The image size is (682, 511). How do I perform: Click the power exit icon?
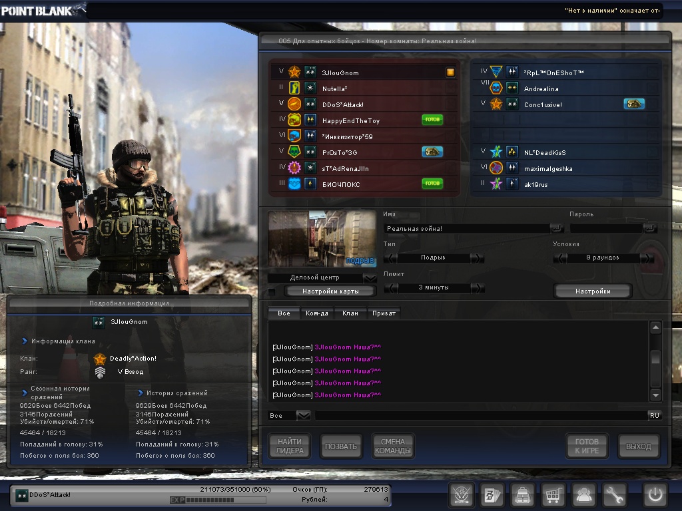[655, 495]
